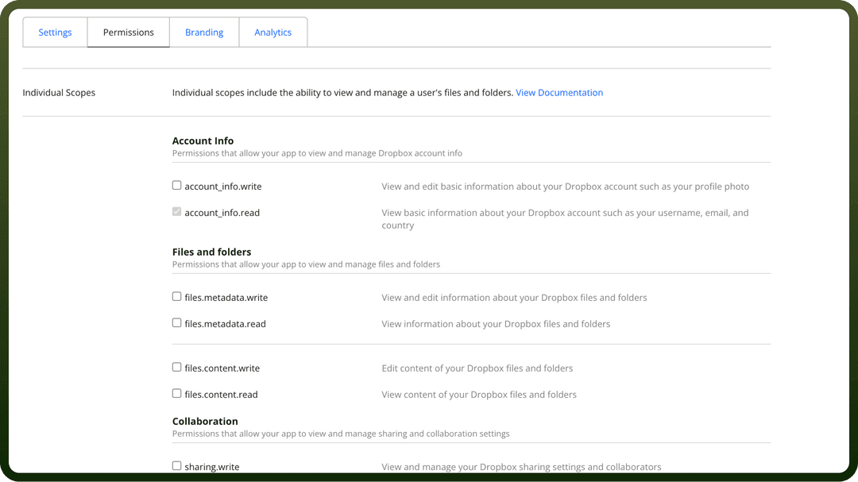Enable the sharing.write checkbox
Image resolution: width=858 pixels, height=482 pixels.
point(176,466)
